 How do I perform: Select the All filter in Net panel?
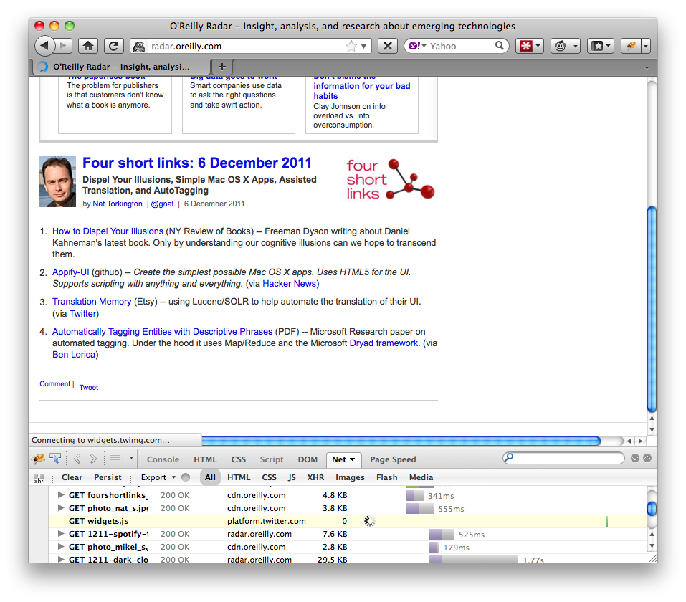[x=210, y=477]
